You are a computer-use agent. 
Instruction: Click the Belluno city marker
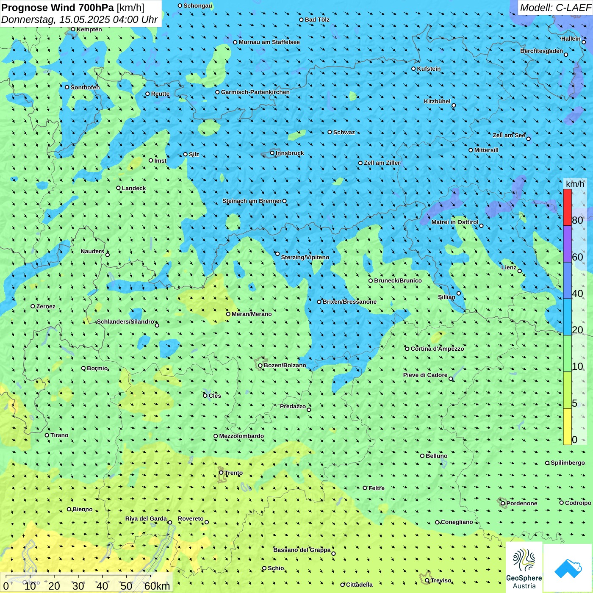click(422, 456)
